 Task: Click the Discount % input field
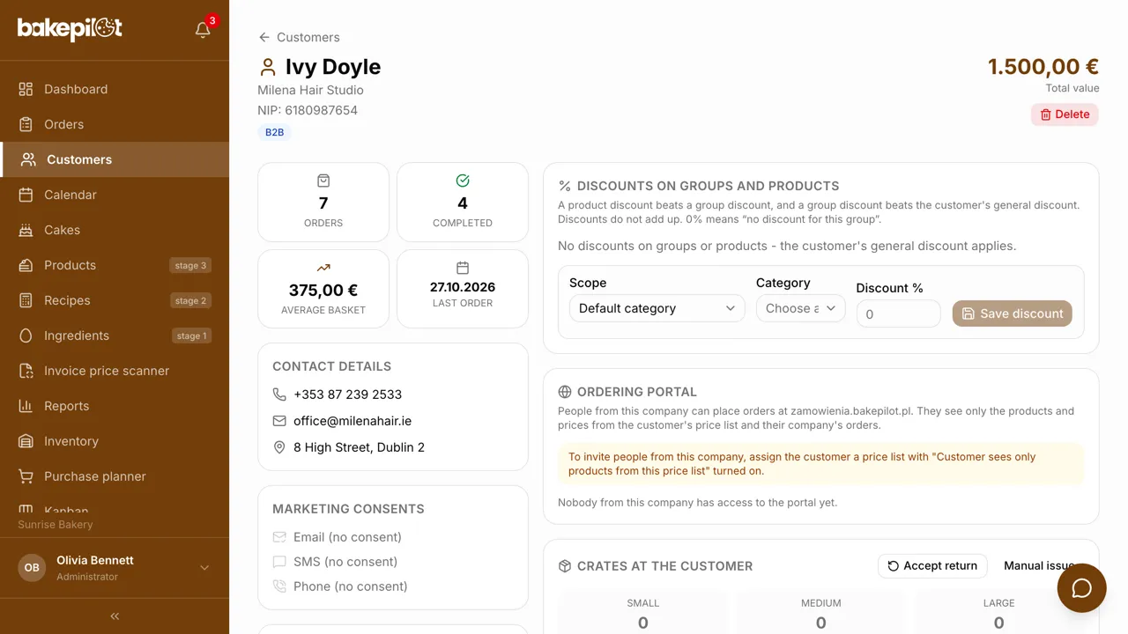[898, 313]
